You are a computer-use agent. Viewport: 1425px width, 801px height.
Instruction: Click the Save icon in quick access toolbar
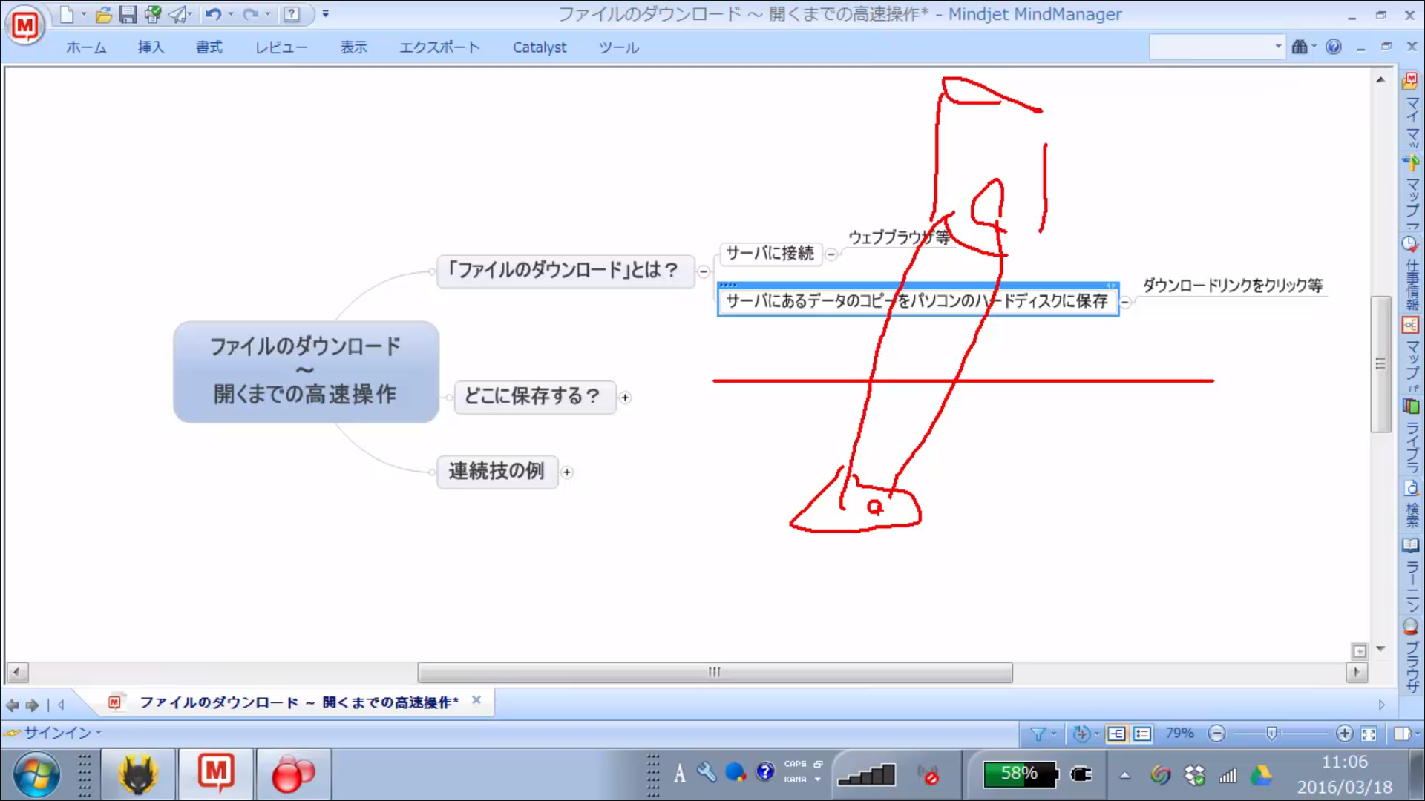(128, 14)
